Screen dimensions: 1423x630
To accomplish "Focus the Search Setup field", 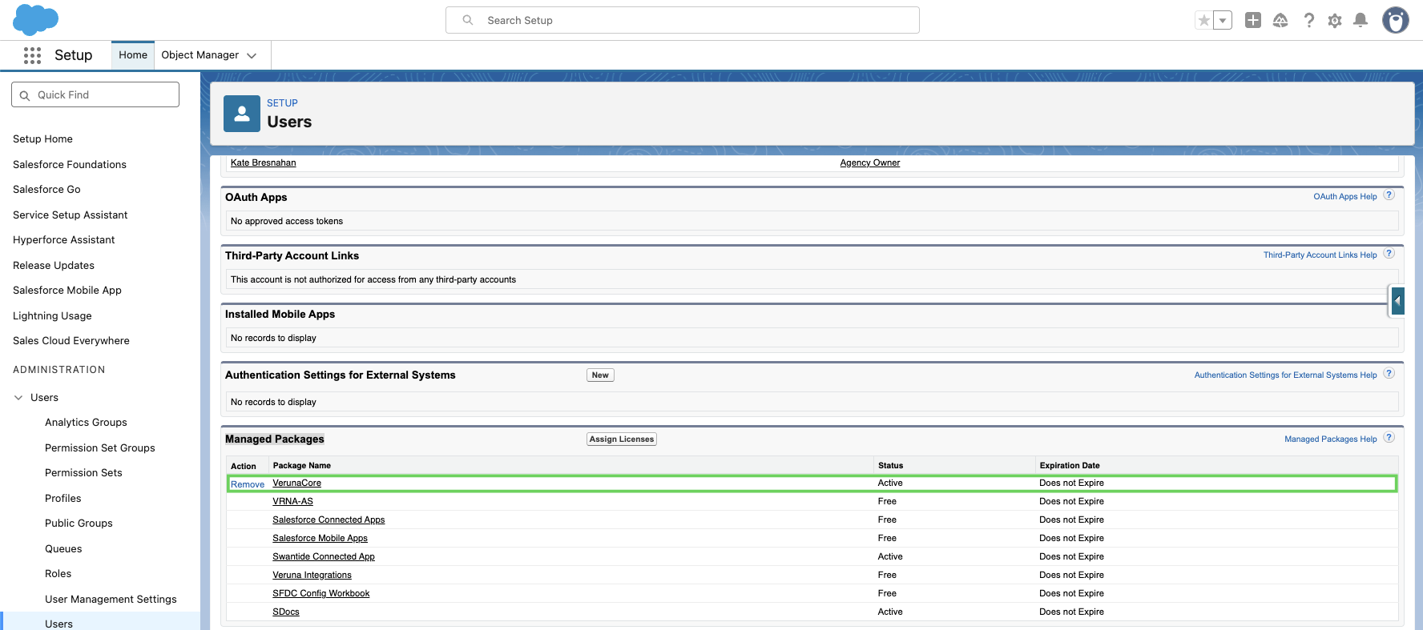I will point(683,20).
